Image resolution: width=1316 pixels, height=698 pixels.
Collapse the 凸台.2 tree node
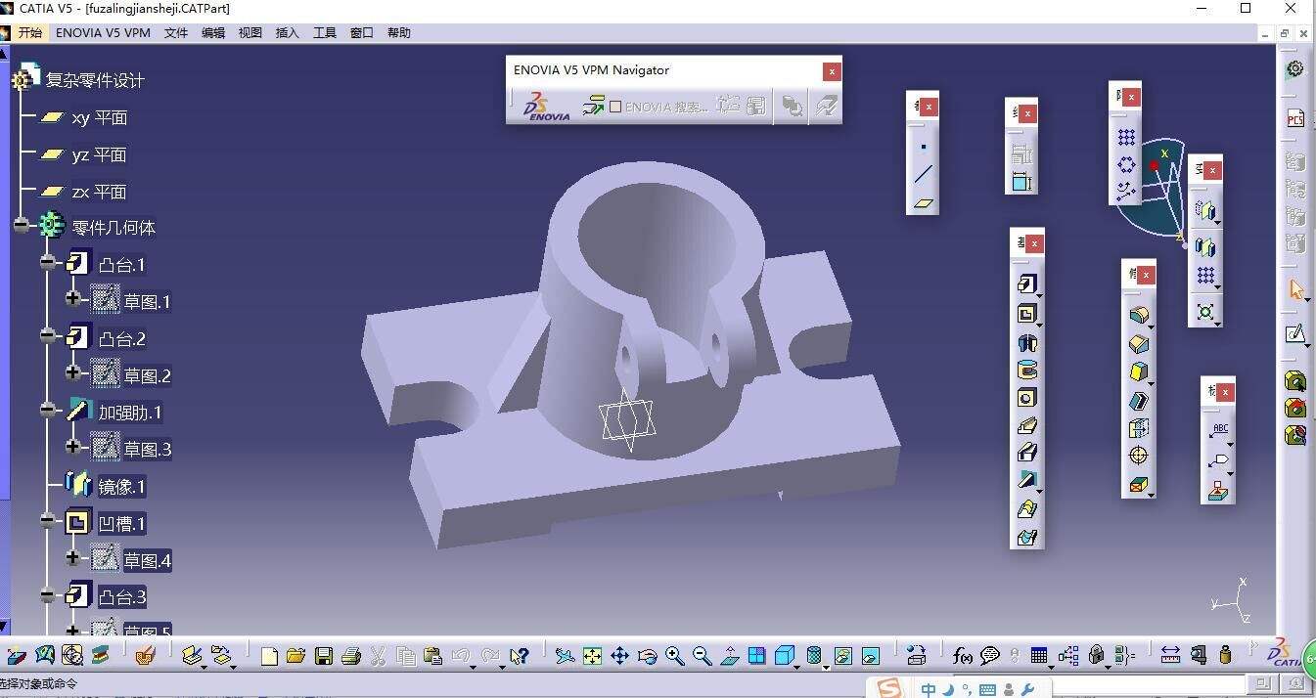(x=48, y=336)
